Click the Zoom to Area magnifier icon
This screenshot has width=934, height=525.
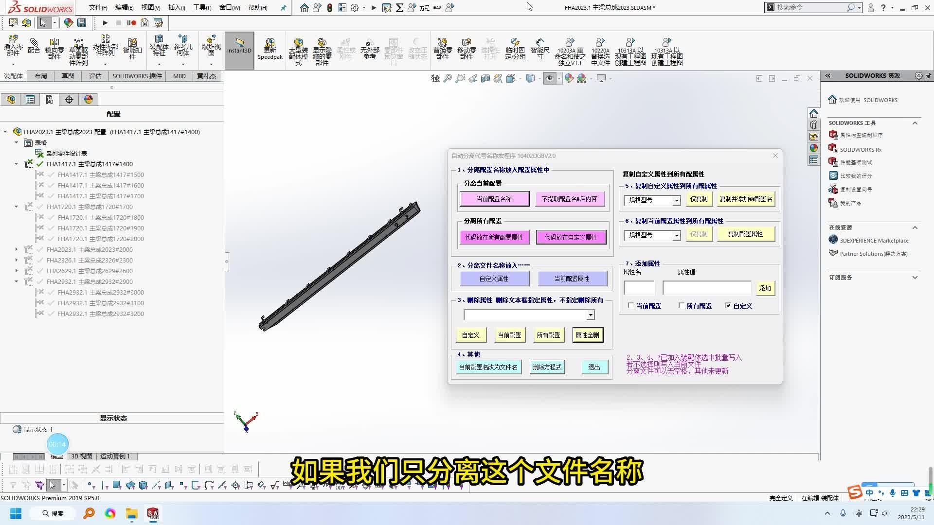(x=460, y=78)
